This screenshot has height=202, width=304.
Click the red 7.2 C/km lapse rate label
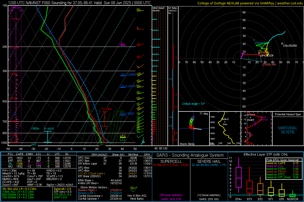point(106,109)
